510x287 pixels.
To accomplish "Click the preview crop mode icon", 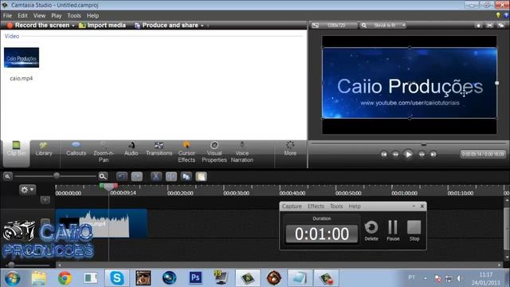I will 489,25.
